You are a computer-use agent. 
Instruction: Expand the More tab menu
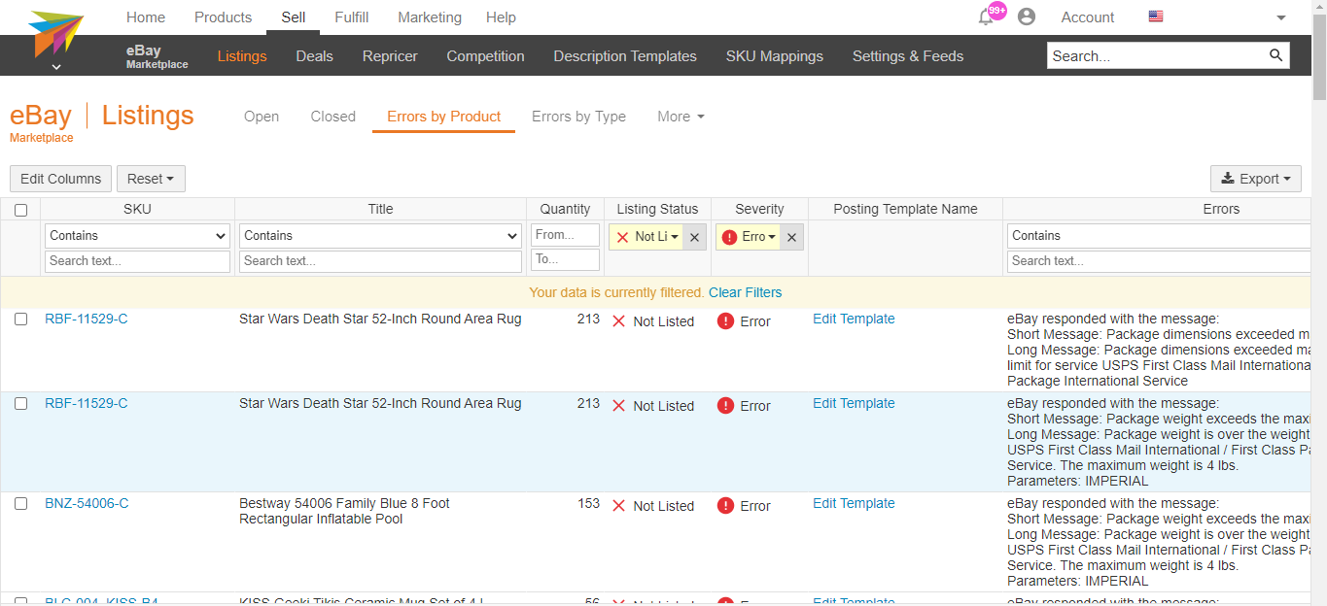(681, 117)
